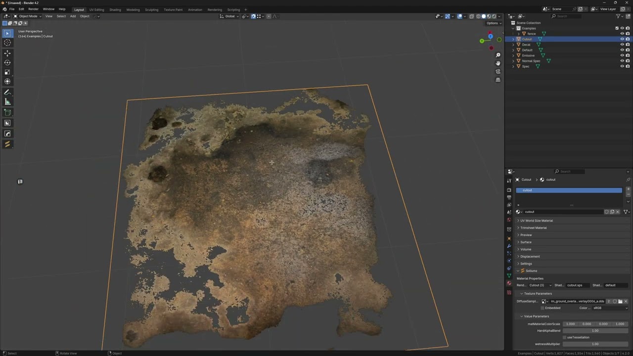Adjust the HardAlphaBlend value slider
The width and height of the screenshot is (633, 356).
coord(595,331)
